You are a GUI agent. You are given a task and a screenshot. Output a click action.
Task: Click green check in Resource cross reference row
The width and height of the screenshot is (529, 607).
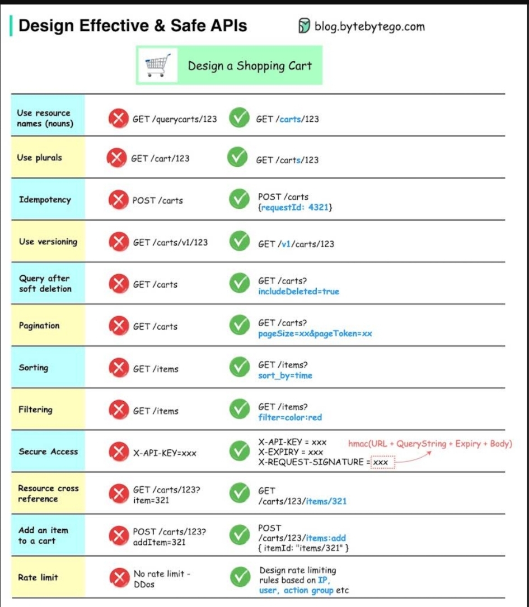pyautogui.click(x=239, y=493)
